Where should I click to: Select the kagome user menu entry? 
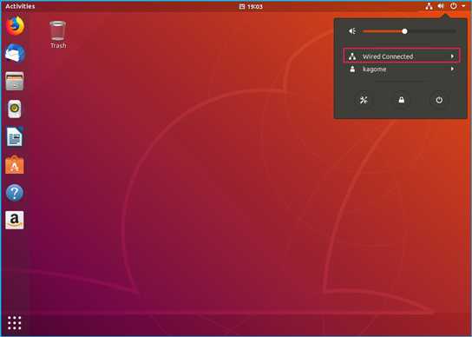tap(402, 69)
